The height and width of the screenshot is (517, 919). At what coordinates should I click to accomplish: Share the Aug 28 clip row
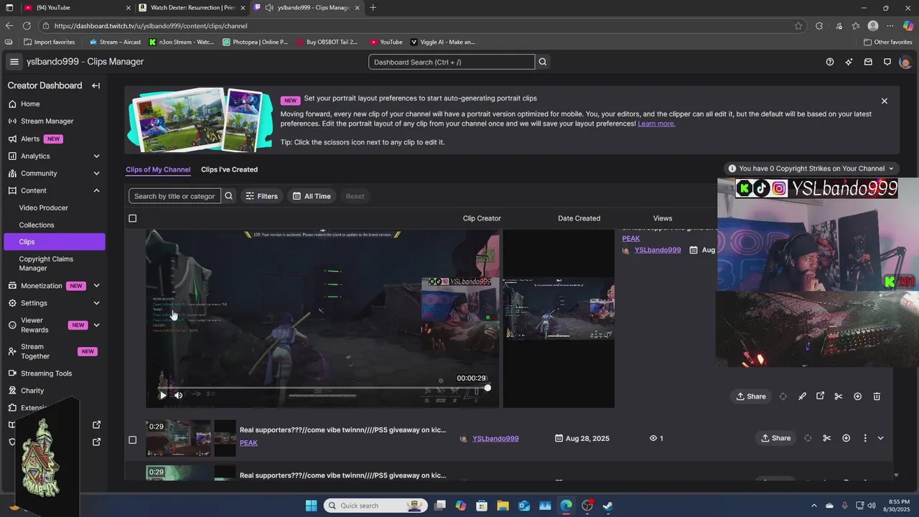(775, 438)
